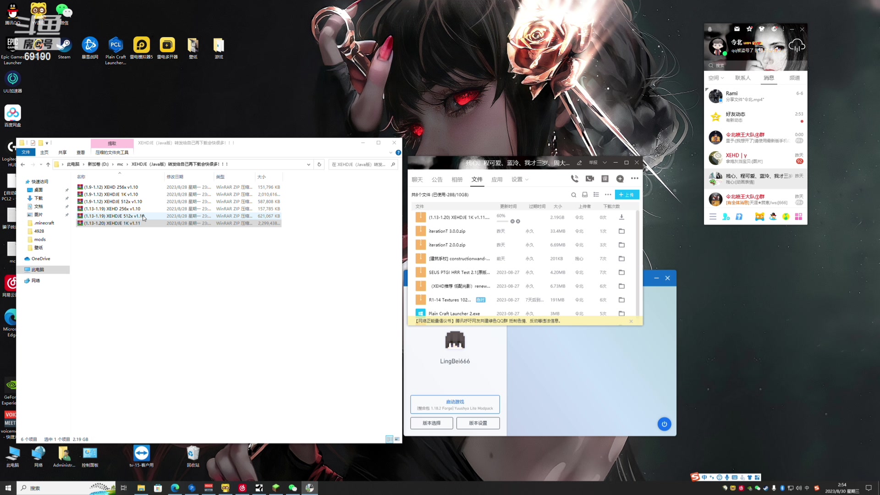Open QQ game center icon
The image size is (880, 495).
coord(760,217)
